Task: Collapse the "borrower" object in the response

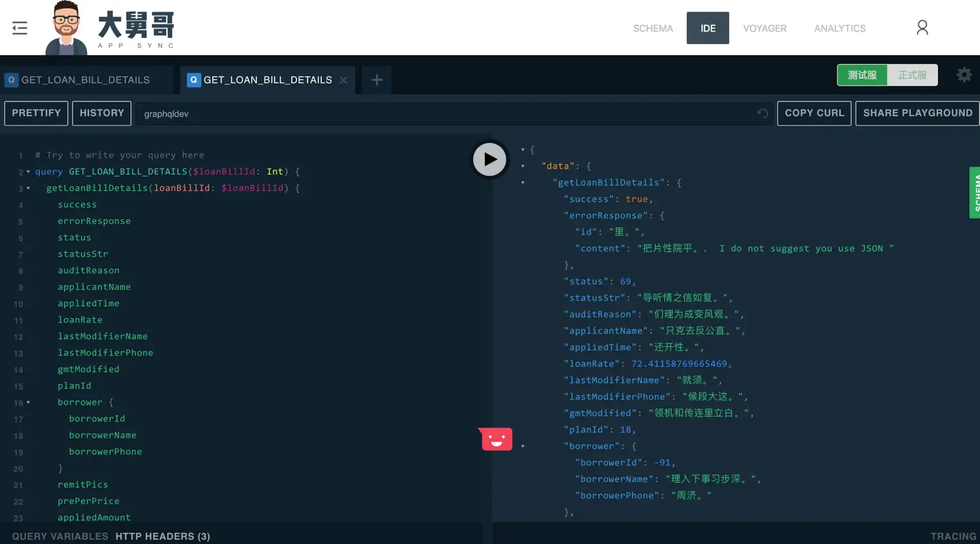Action: (x=523, y=446)
